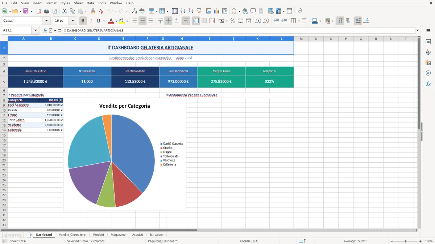Screen dimensions: 435x244
Task: Click the Clone Formatting paintbrush icon
Action: pos(93,11)
